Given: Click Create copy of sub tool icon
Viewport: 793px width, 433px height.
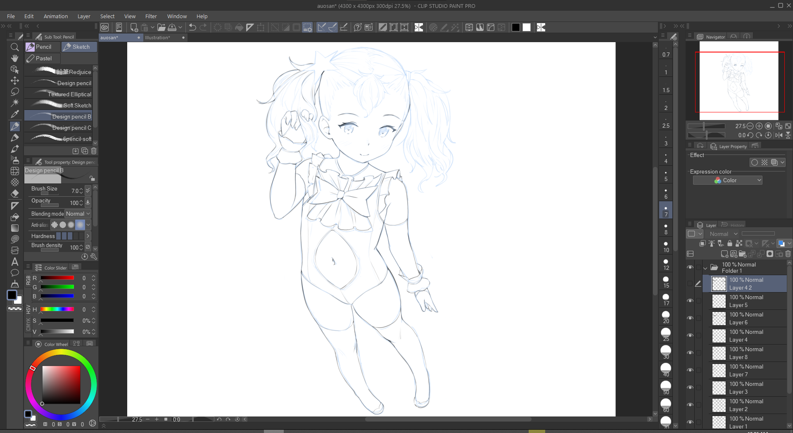Looking at the screenshot, I should pos(85,151).
